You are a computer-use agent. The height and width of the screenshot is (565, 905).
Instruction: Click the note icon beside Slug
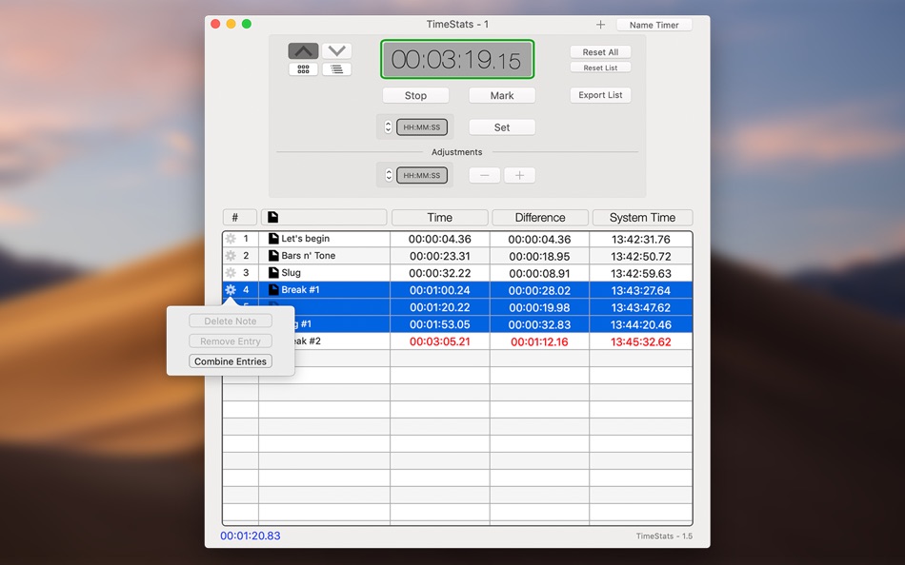tap(273, 273)
